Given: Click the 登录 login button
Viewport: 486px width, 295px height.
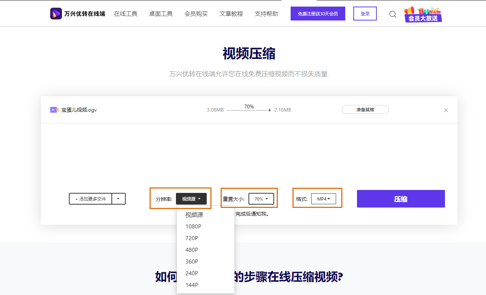Looking at the screenshot, I should (365, 13).
